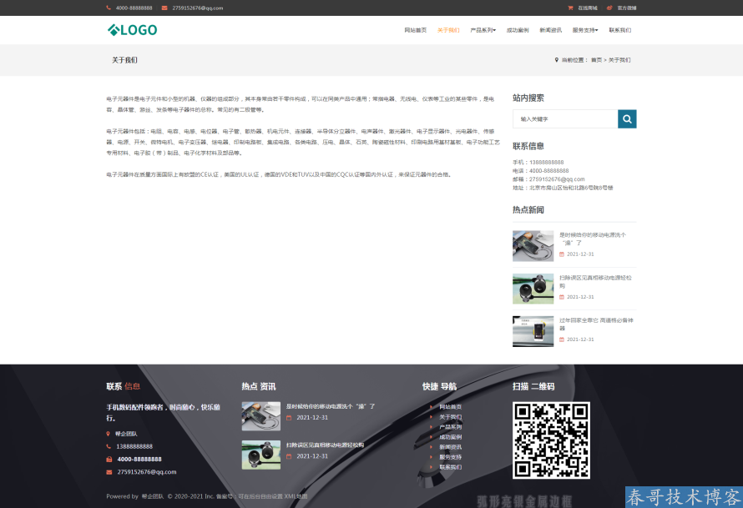The width and height of the screenshot is (743, 508).
Task: Open footer article 扫除误区见真相移动电源轻松购
Action: 325,445
